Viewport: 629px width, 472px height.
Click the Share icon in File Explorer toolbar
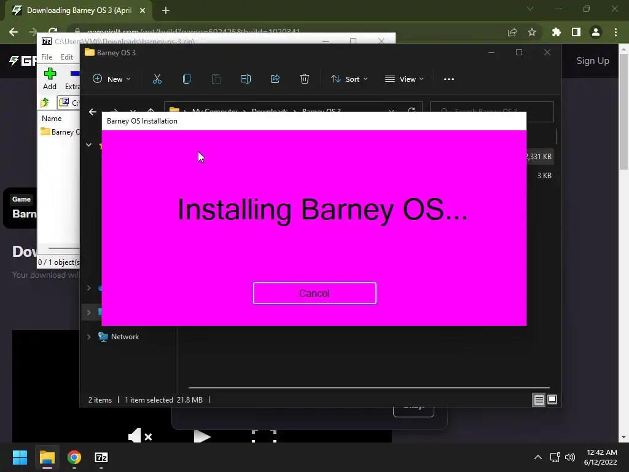coord(275,79)
